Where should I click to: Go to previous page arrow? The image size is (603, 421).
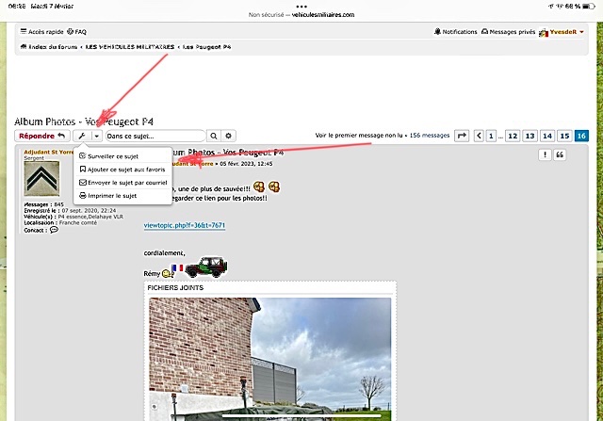pyautogui.click(x=479, y=137)
